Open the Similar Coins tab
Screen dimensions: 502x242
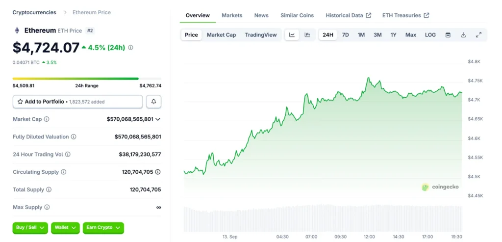click(297, 15)
